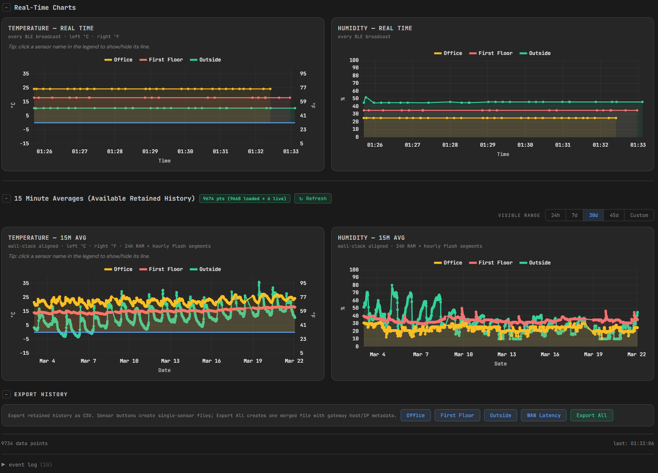Click the Office color swatch in real-time humidity legend
The image size is (658, 473).
coord(437,53)
